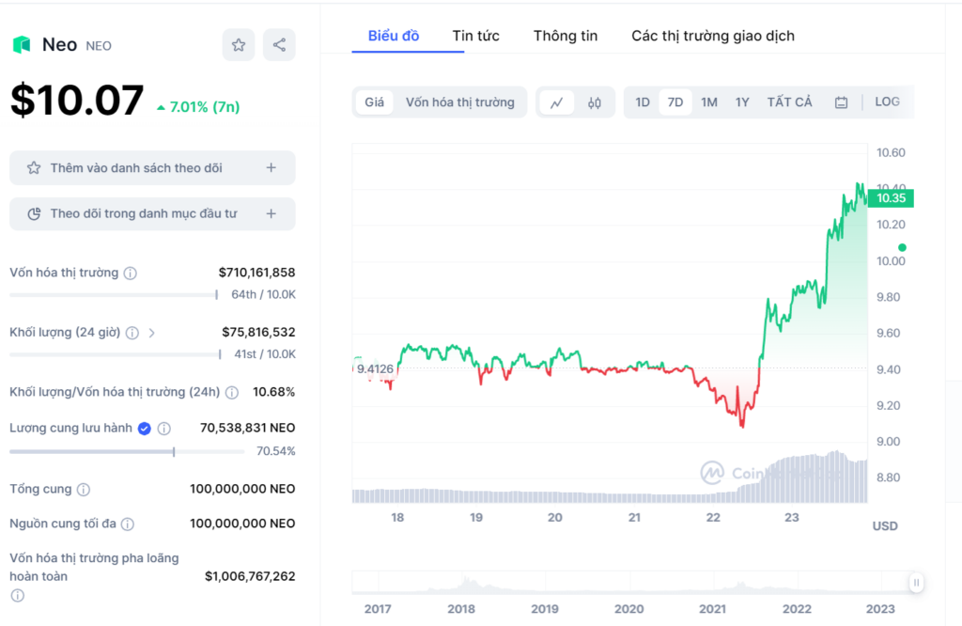The height and width of the screenshot is (626, 962).
Task: Click info icon next to Tổng cung
Action: pos(84,490)
